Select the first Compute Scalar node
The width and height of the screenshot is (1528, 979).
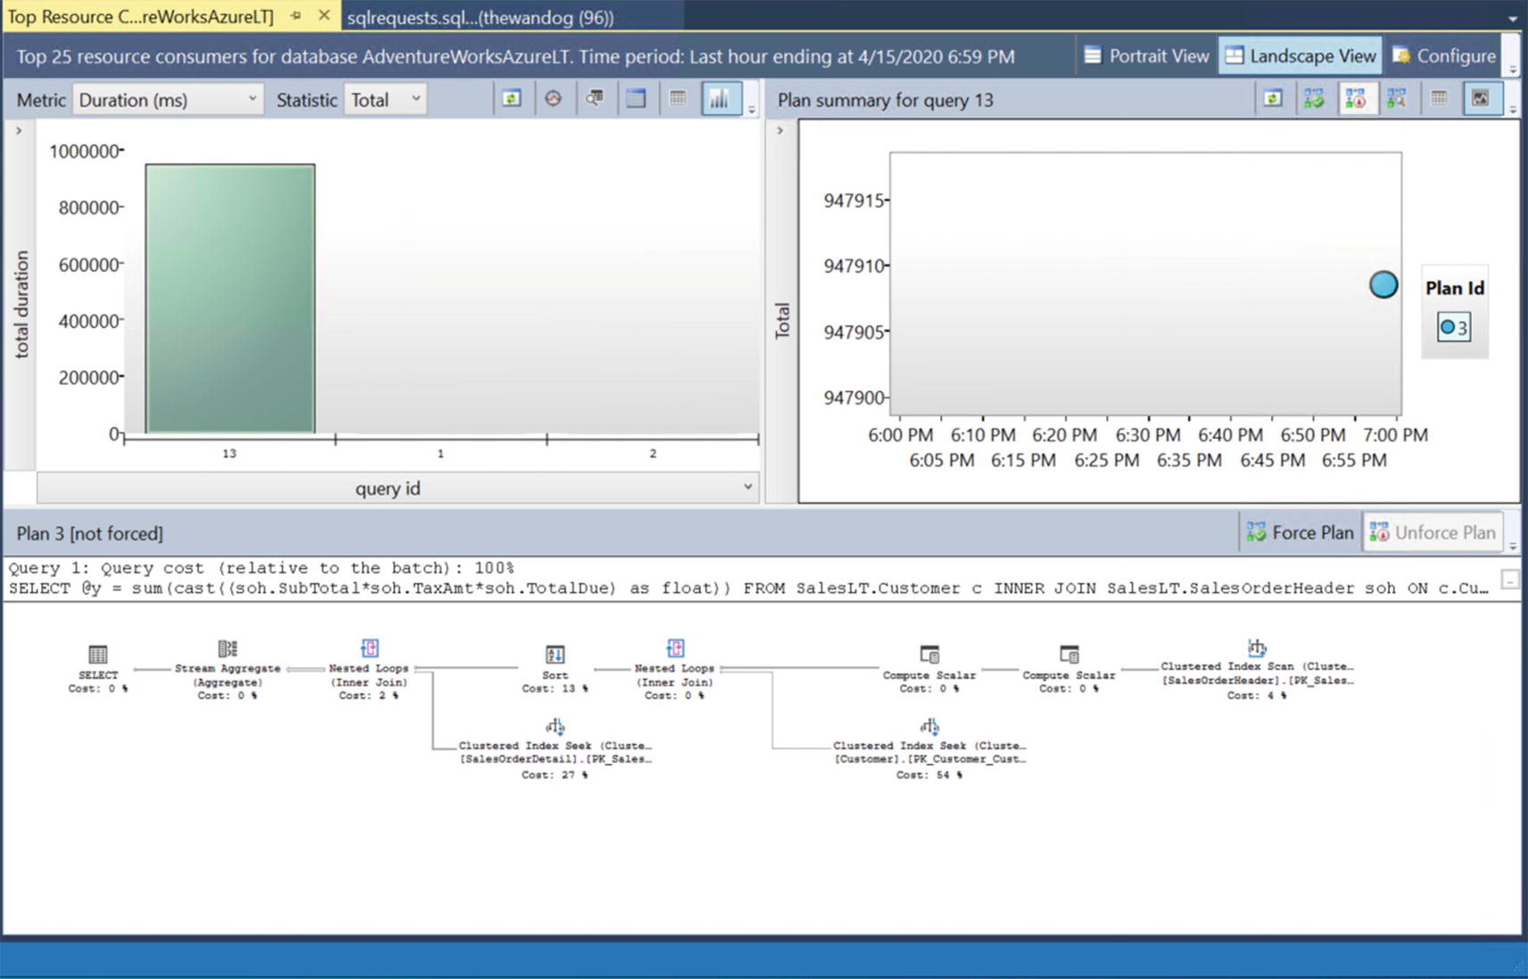coord(929,670)
